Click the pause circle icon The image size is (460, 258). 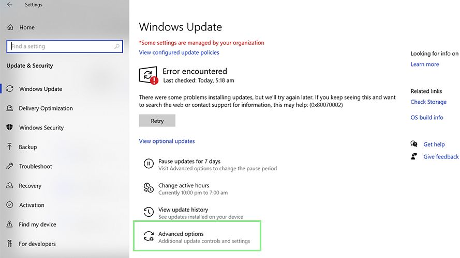(x=149, y=164)
